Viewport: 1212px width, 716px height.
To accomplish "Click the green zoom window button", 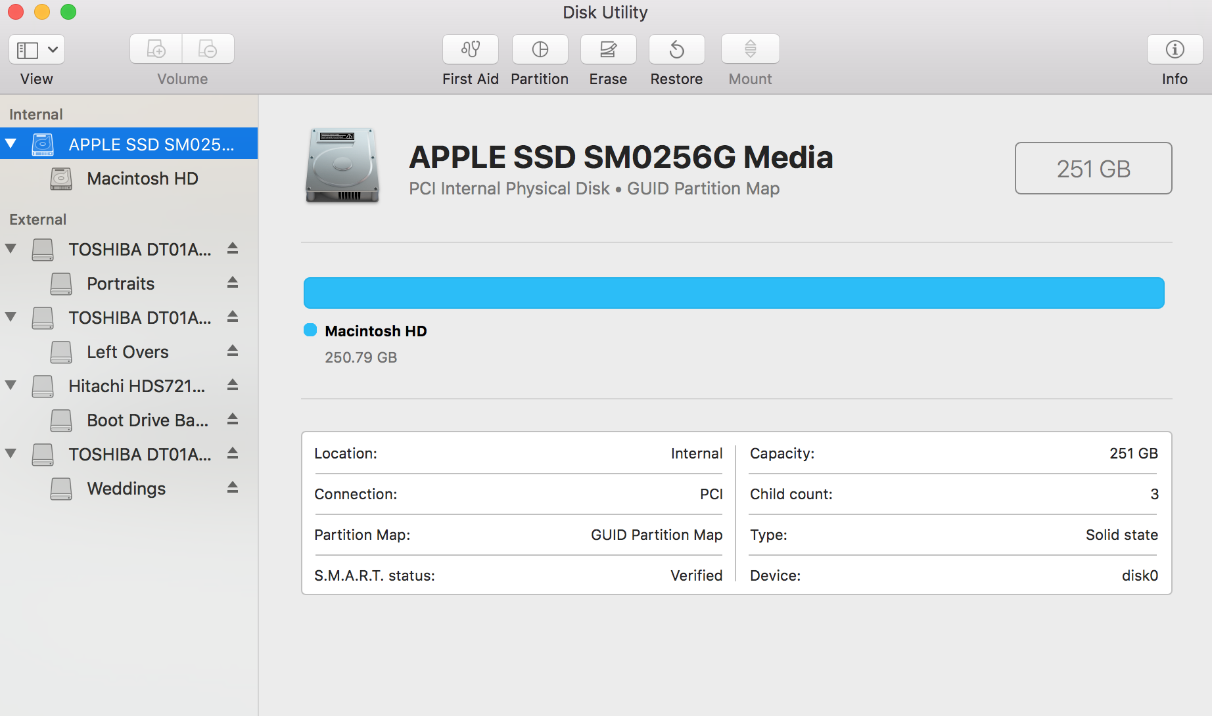I will click(68, 12).
